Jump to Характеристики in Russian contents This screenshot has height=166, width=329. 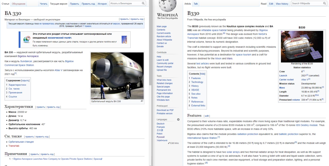[x=17, y=85]
